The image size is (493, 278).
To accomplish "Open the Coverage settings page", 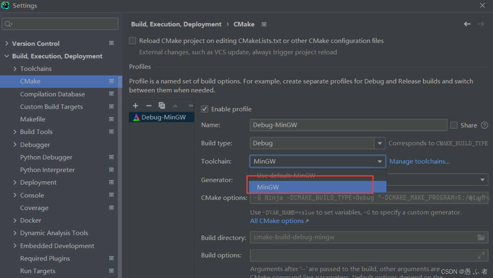I will coord(34,208).
